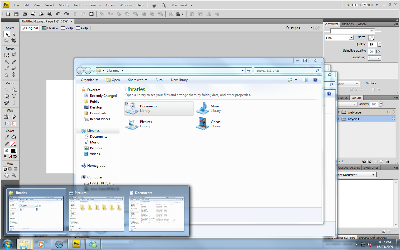
Task: Select the Slice tool
Action: [14, 117]
